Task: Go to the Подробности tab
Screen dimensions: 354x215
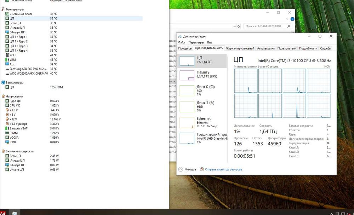Action: point(308,48)
